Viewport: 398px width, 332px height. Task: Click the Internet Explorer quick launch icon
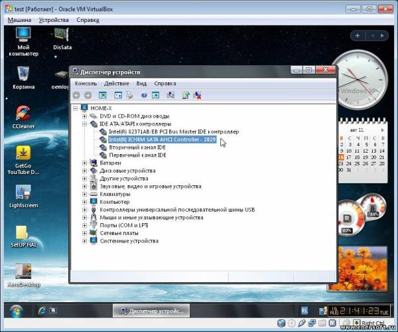coord(42,311)
